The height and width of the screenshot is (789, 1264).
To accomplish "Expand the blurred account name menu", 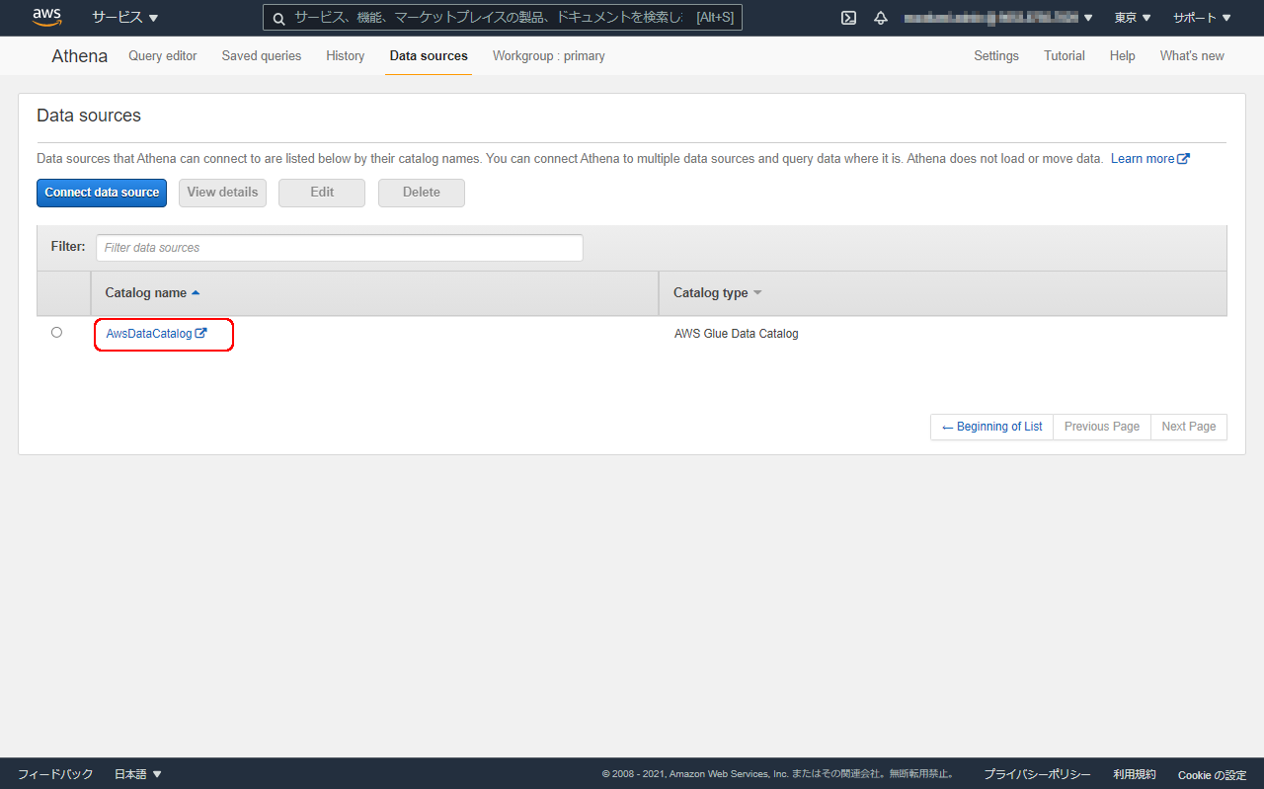I will pos(998,18).
